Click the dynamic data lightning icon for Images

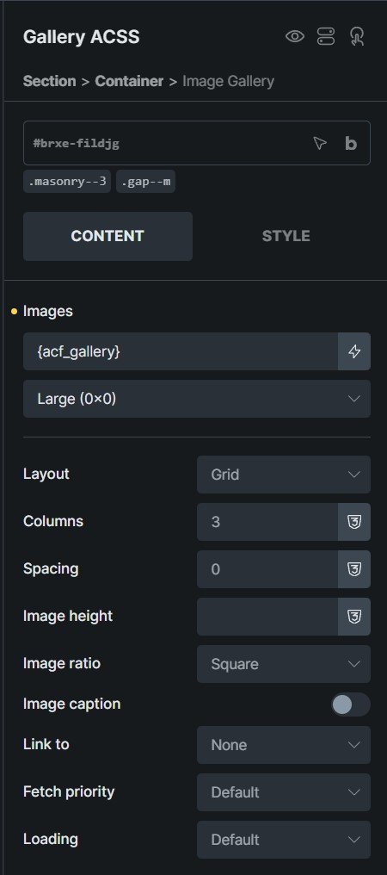354,351
